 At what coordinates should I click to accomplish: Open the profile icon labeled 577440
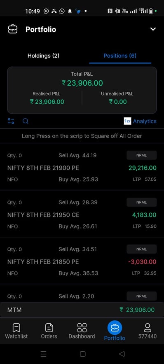(x=148, y=327)
